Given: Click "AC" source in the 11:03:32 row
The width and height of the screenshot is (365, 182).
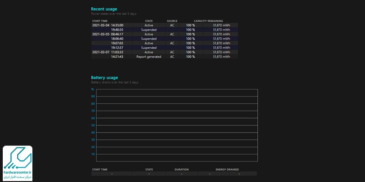Looking at the screenshot, I should [172, 52].
